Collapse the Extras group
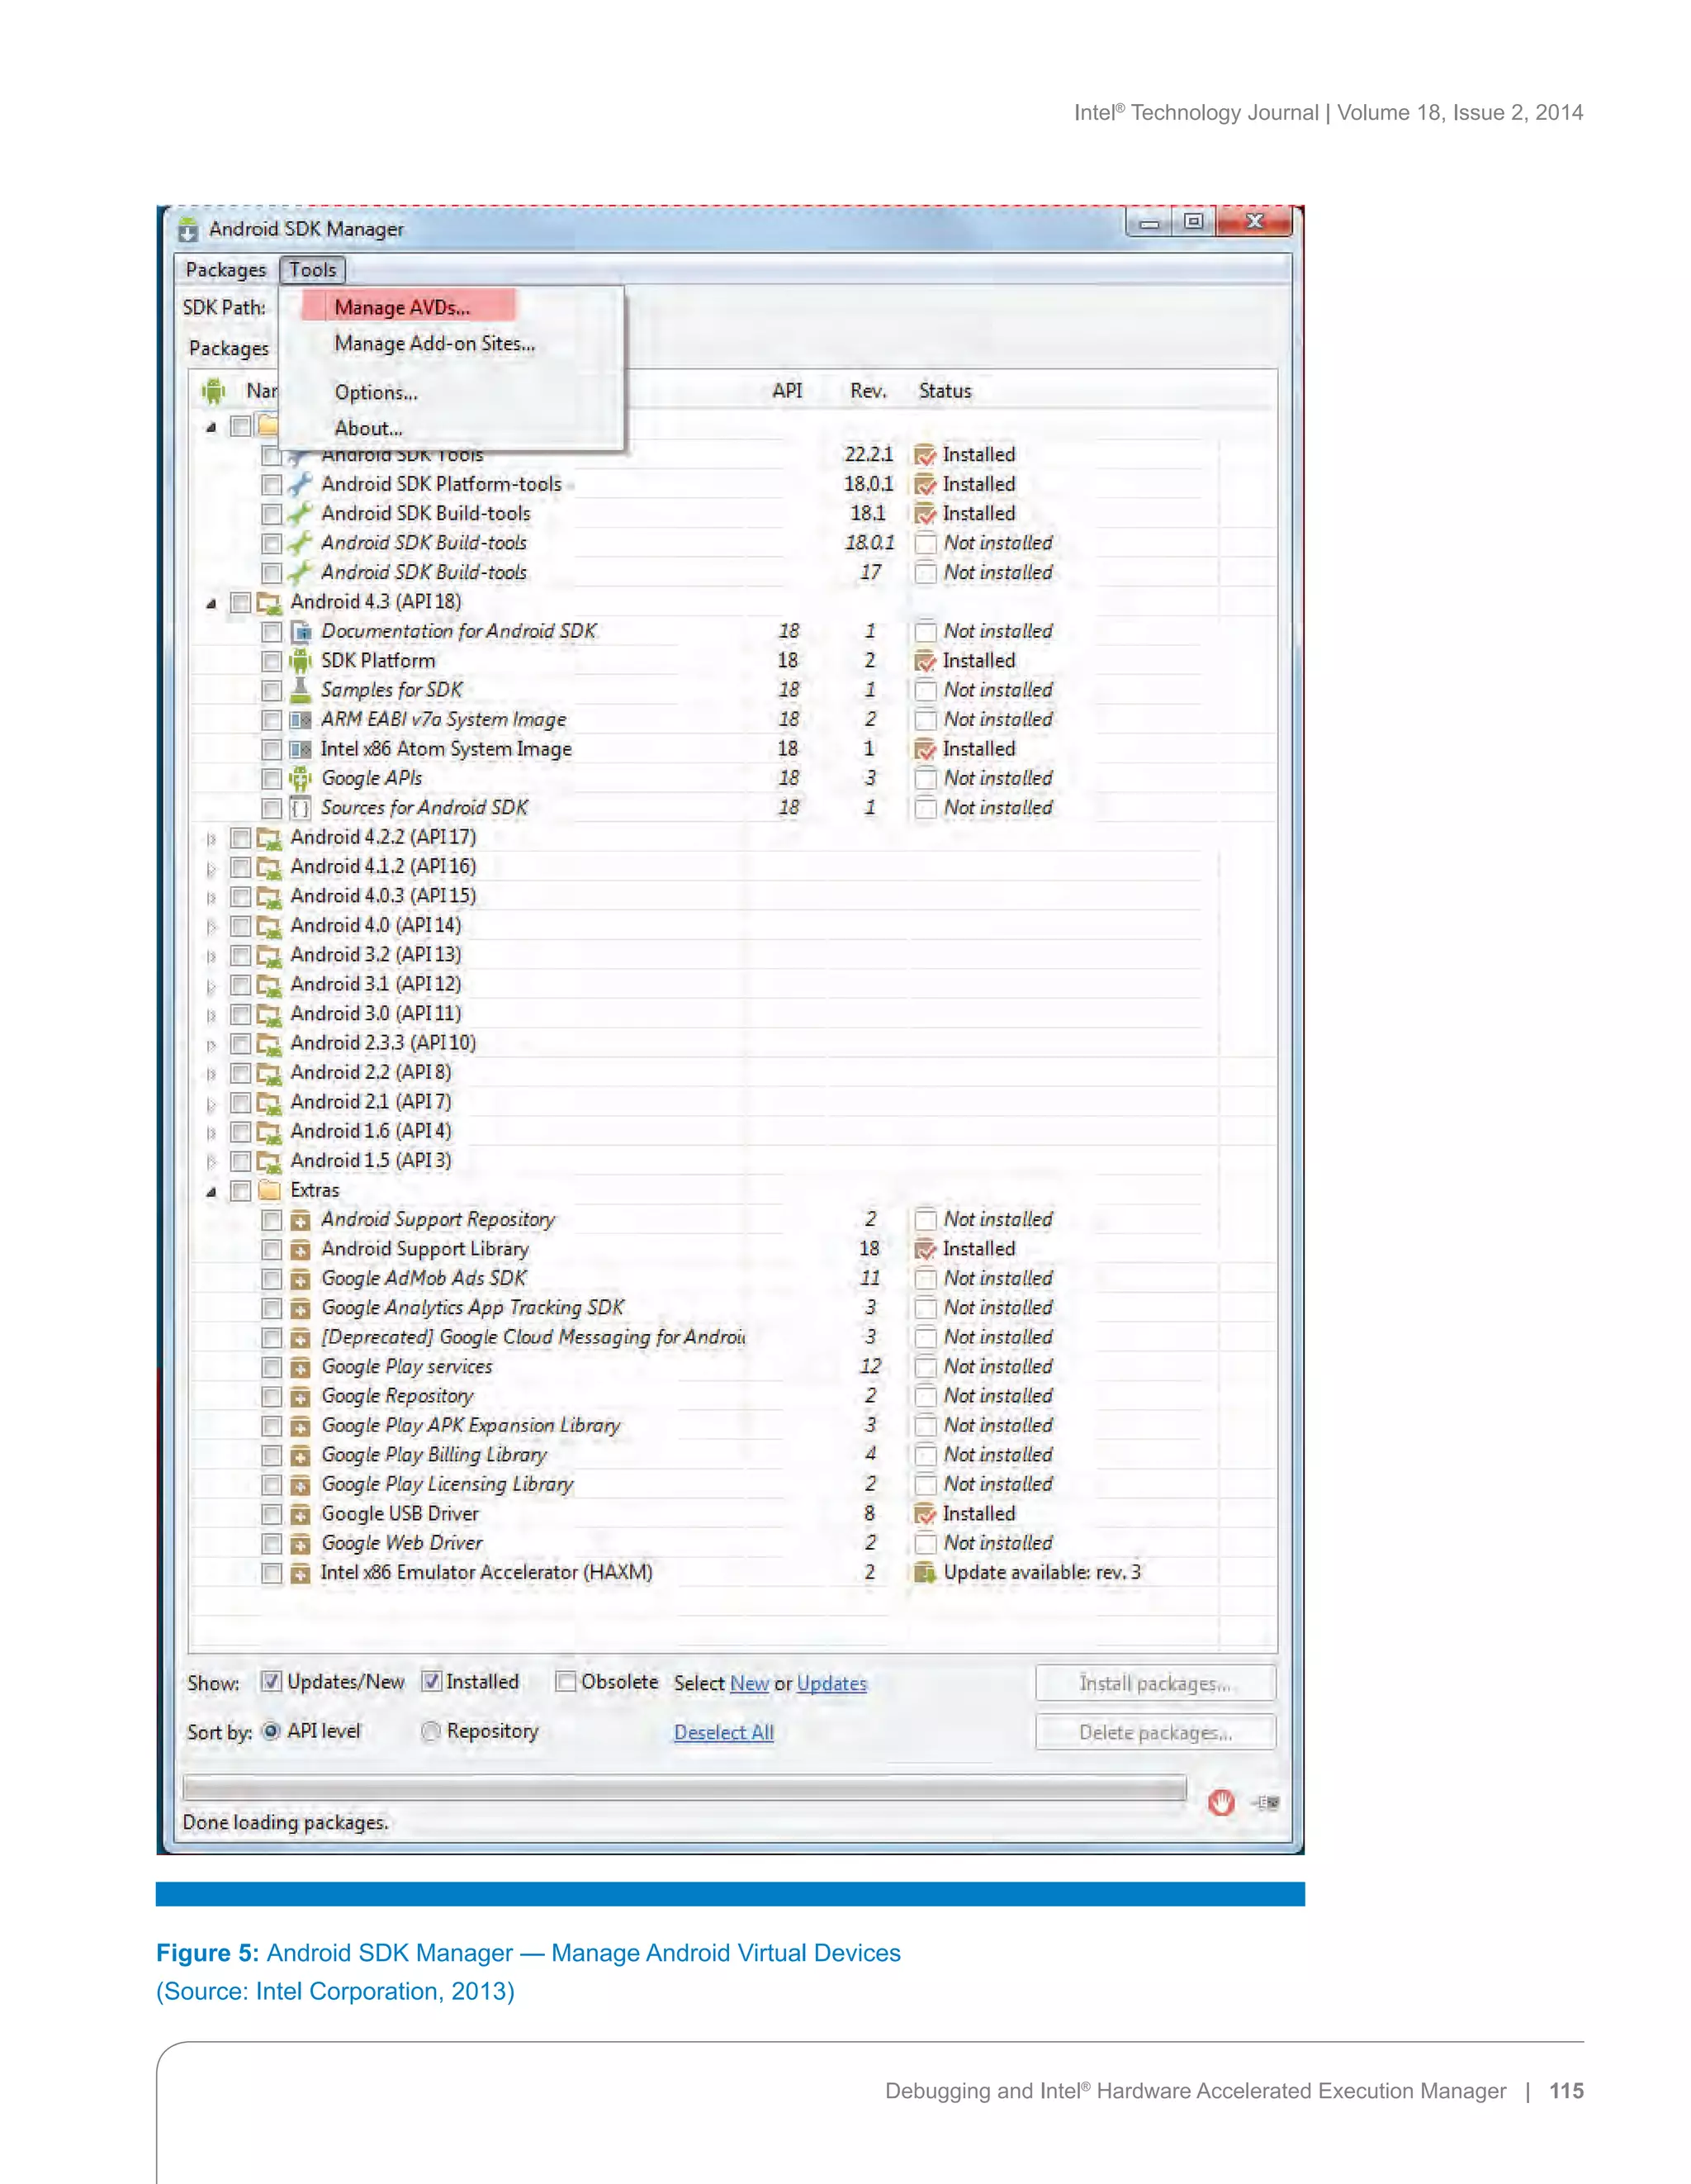The image size is (1691, 2184). [211, 1191]
